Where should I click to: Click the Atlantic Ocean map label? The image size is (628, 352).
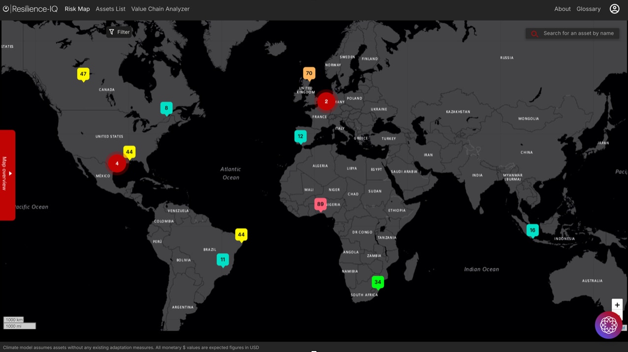click(231, 173)
